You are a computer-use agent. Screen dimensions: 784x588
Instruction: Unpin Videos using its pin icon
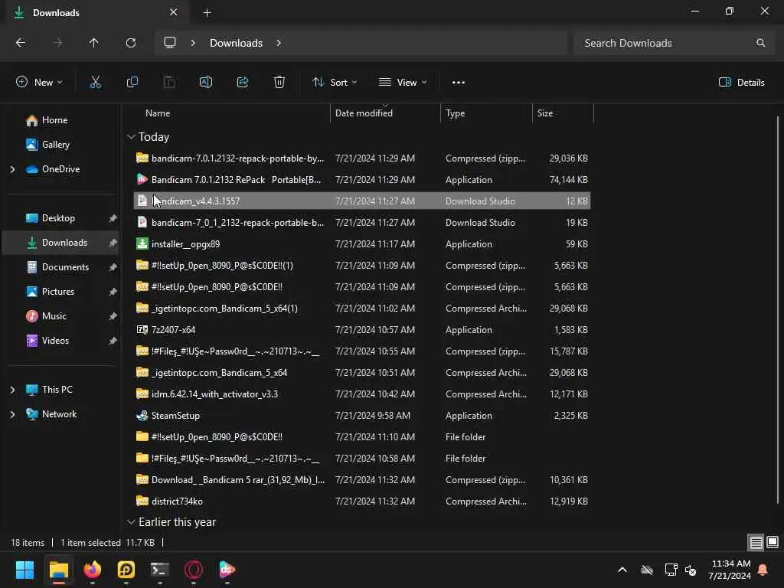113,341
